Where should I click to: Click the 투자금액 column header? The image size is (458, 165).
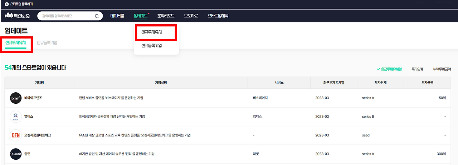[x=427, y=83]
